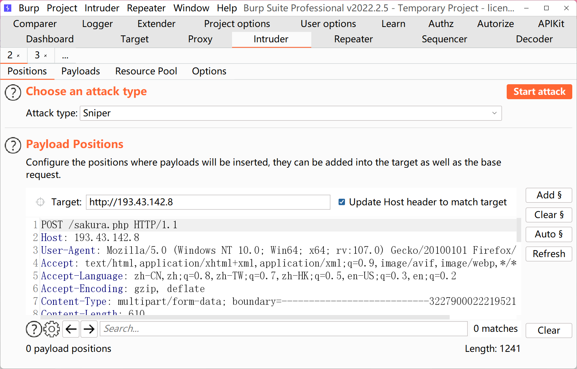Close Intruder attack tab 3
Screen dimensions: 577x369
coord(46,56)
